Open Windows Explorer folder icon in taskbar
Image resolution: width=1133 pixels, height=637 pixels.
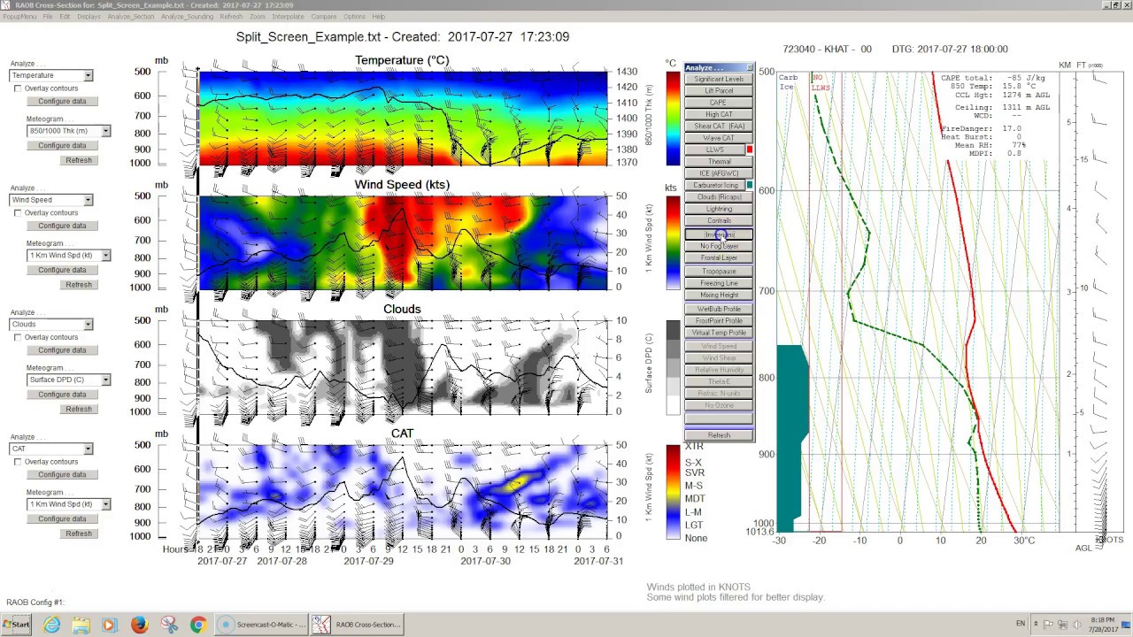(x=81, y=625)
